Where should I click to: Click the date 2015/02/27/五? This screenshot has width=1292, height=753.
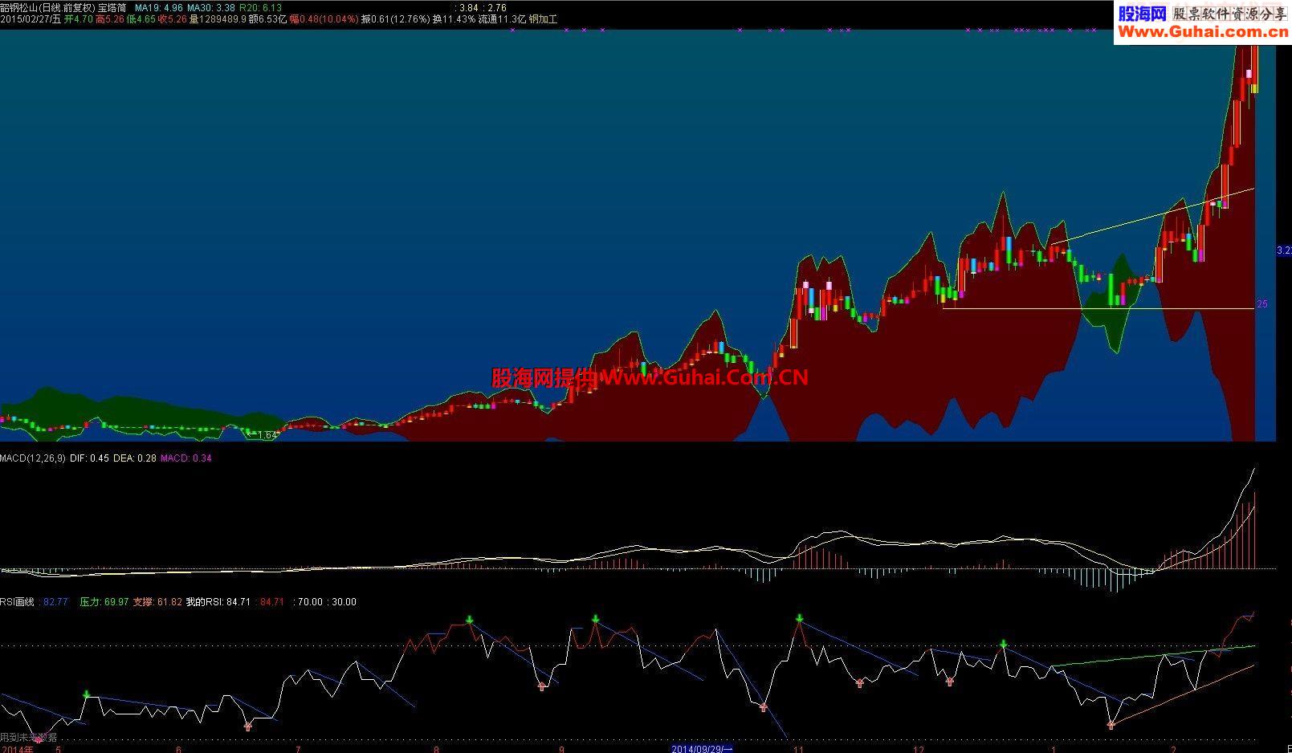(x=31, y=19)
